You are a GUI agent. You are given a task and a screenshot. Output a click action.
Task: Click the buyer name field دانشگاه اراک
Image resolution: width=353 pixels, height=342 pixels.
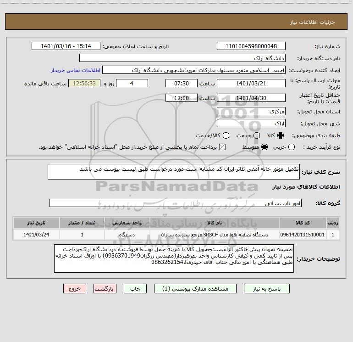click(182, 58)
